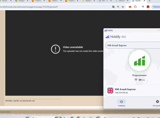Click the red YouTube extension icon

pos(130,7)
